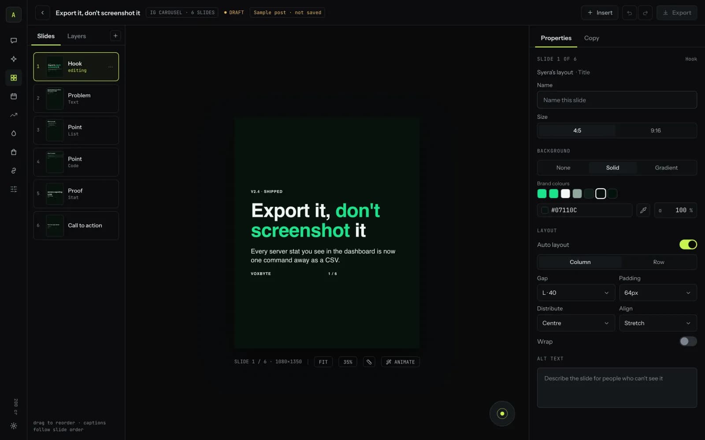This screenshot has width=705, height=440.
Task: Open the sliders icon in sidebar
Action: tap(14, 189)
